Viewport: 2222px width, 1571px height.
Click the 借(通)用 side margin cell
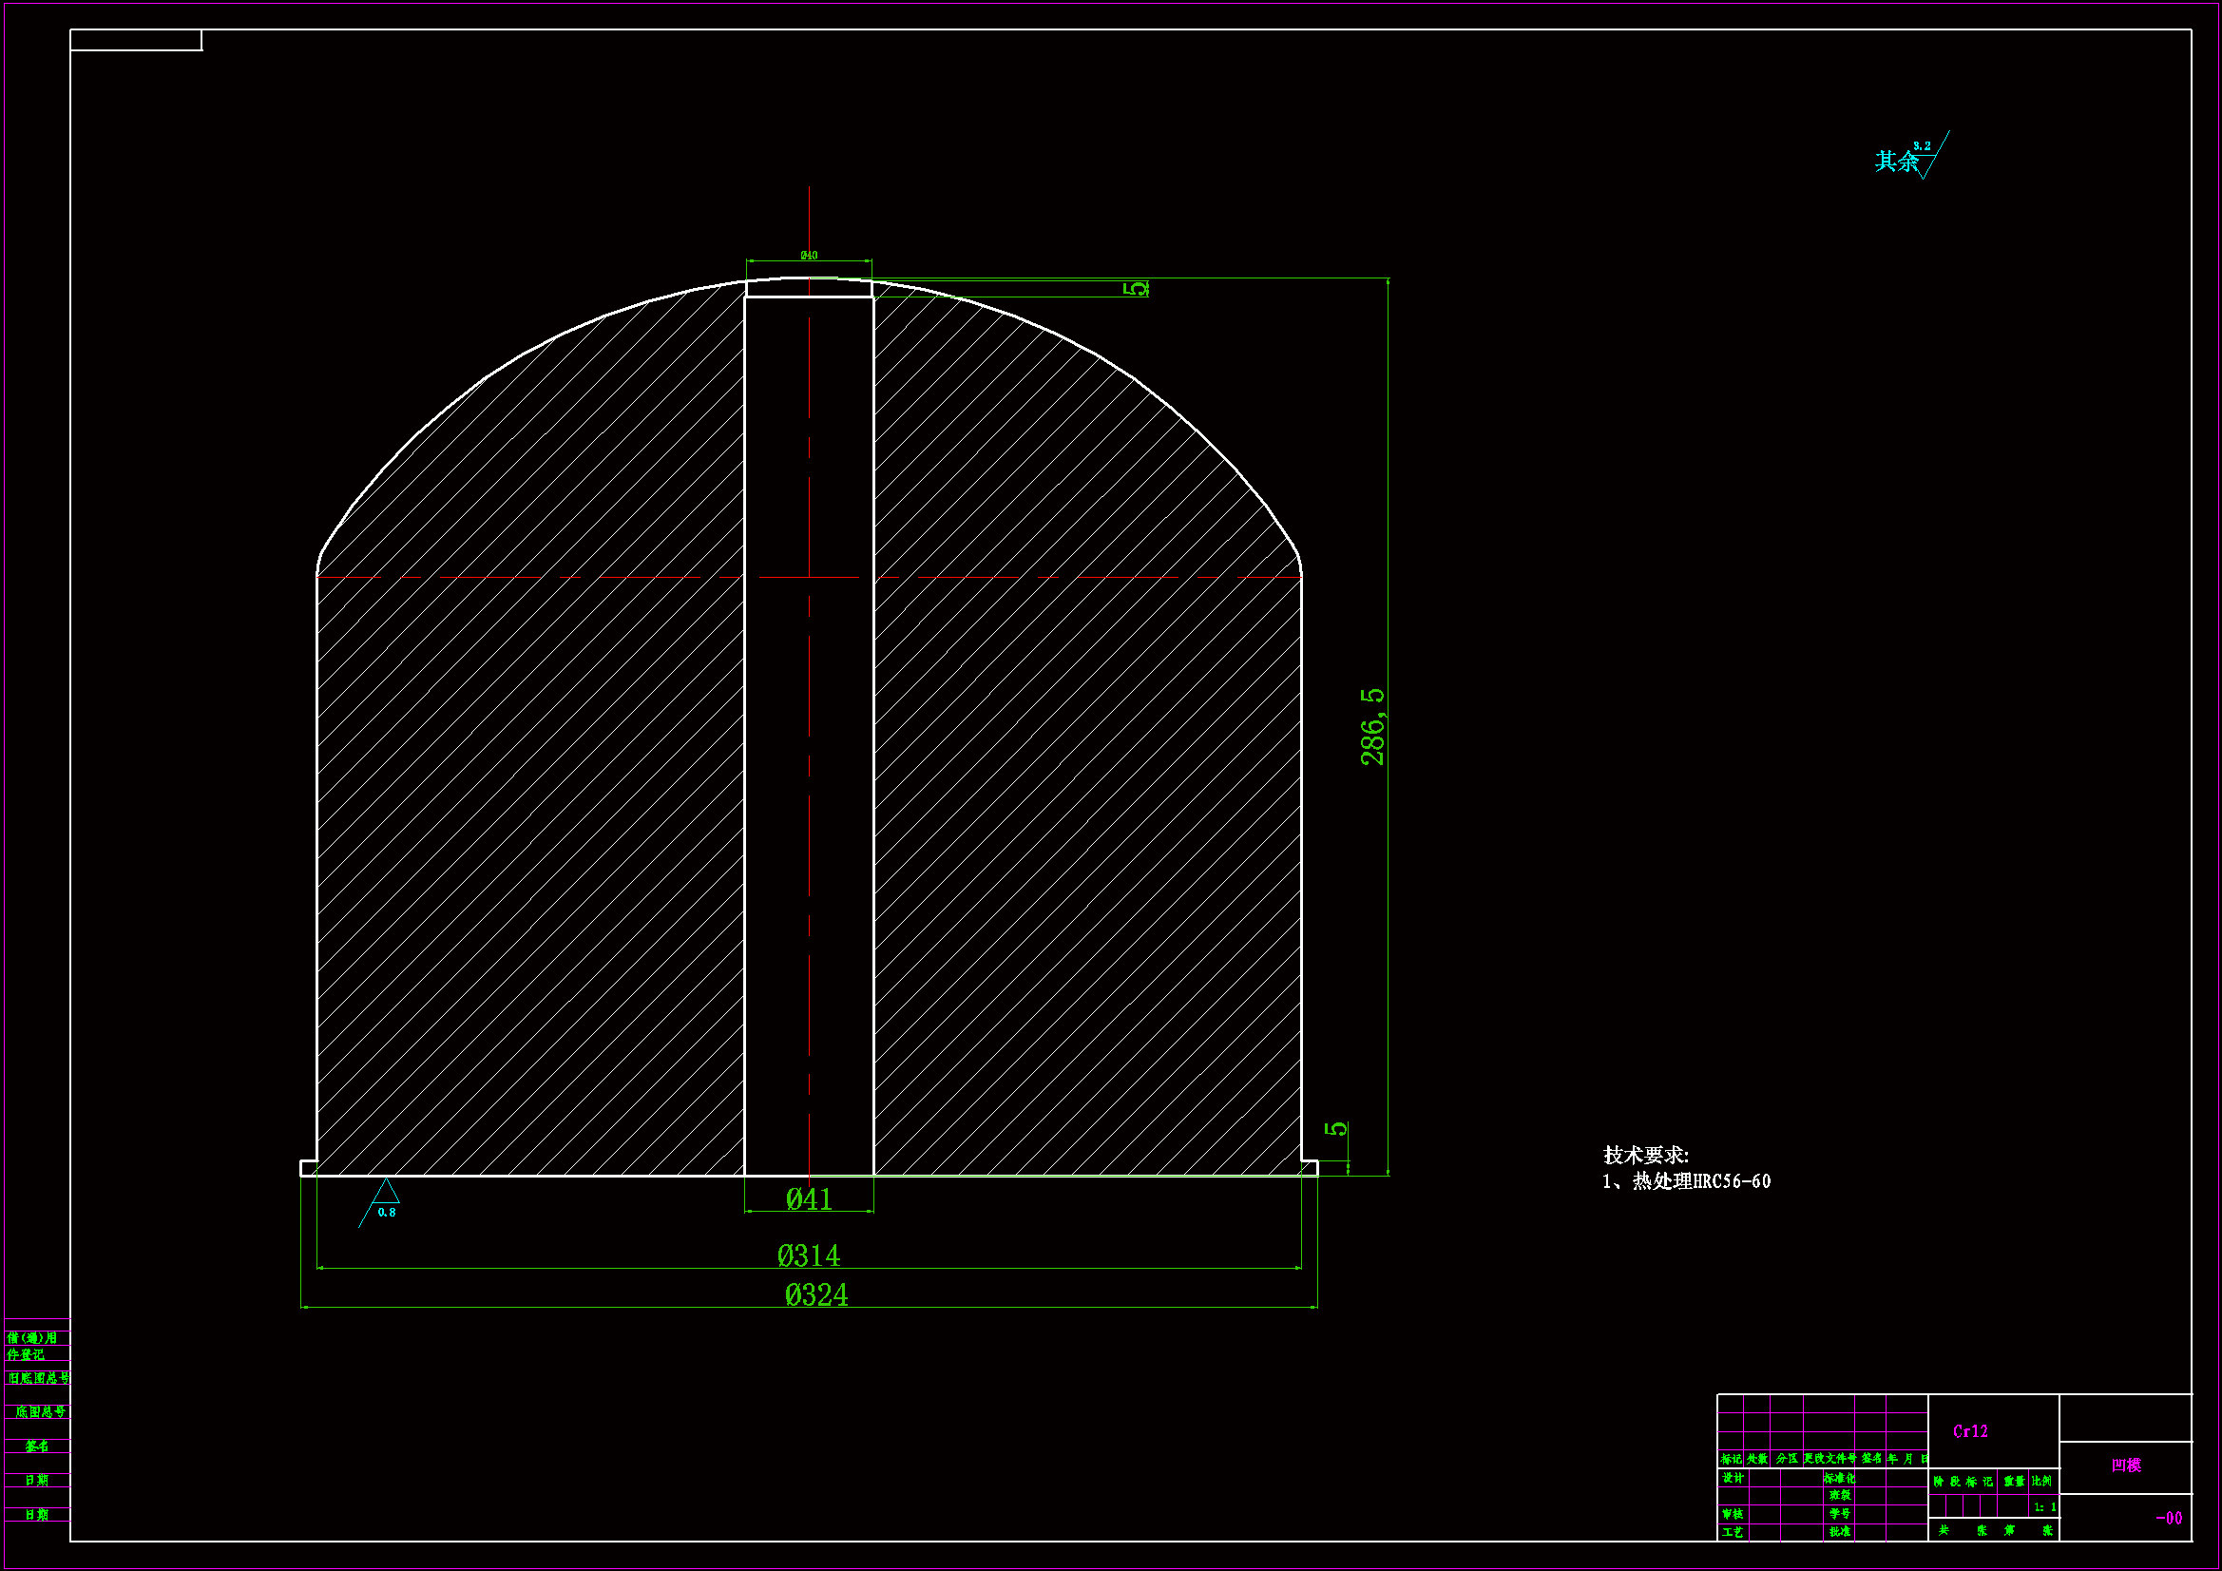(x=33, y=1338)
